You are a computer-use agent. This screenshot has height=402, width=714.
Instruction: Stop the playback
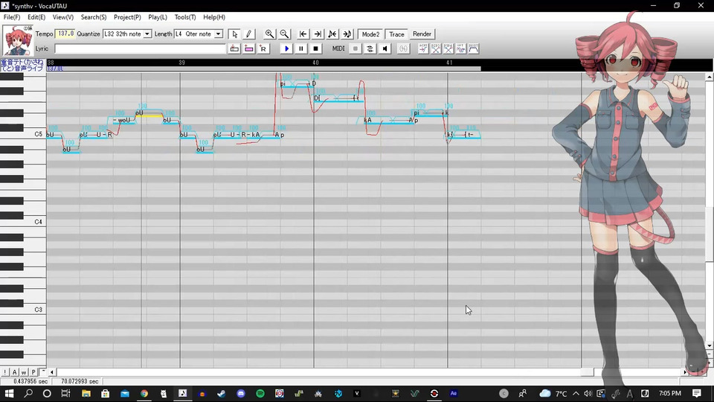315,49
